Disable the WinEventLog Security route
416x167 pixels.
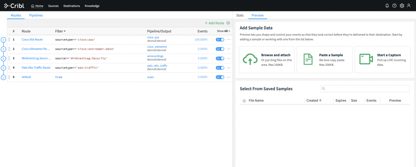(220, 58)
